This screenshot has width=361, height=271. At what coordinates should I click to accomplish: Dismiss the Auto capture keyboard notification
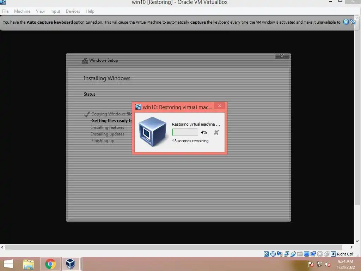pos(346,22)
